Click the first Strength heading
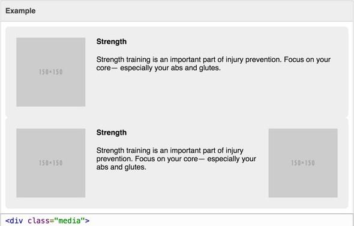Screen dimensions: 354x226 click(112, 42)
